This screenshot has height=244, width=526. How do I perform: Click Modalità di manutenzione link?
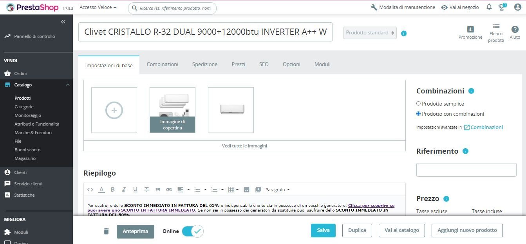click(x=403, y=7)
